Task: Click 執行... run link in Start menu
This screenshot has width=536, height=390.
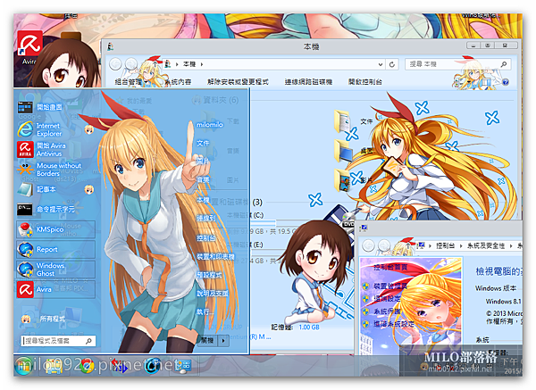Action: [204, 311]
